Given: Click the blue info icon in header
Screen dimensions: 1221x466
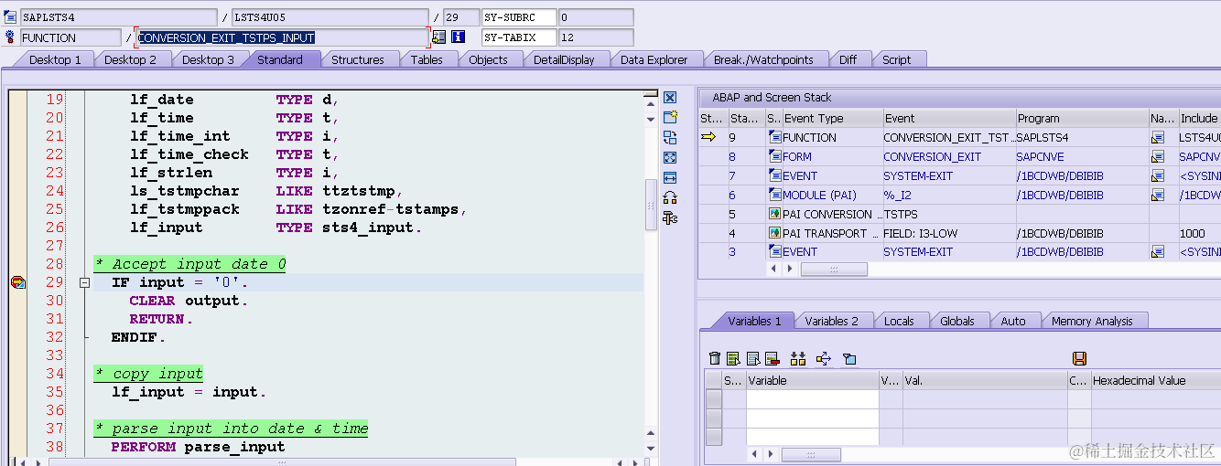Looking at the screenshot, I should 459,37.
